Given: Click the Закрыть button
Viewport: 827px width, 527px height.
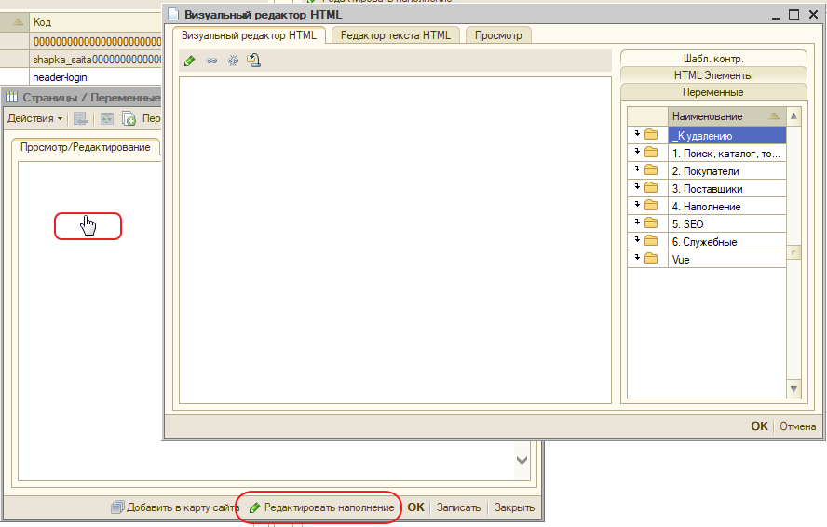Looking at the screenshot, I should [x=514, y=507].
